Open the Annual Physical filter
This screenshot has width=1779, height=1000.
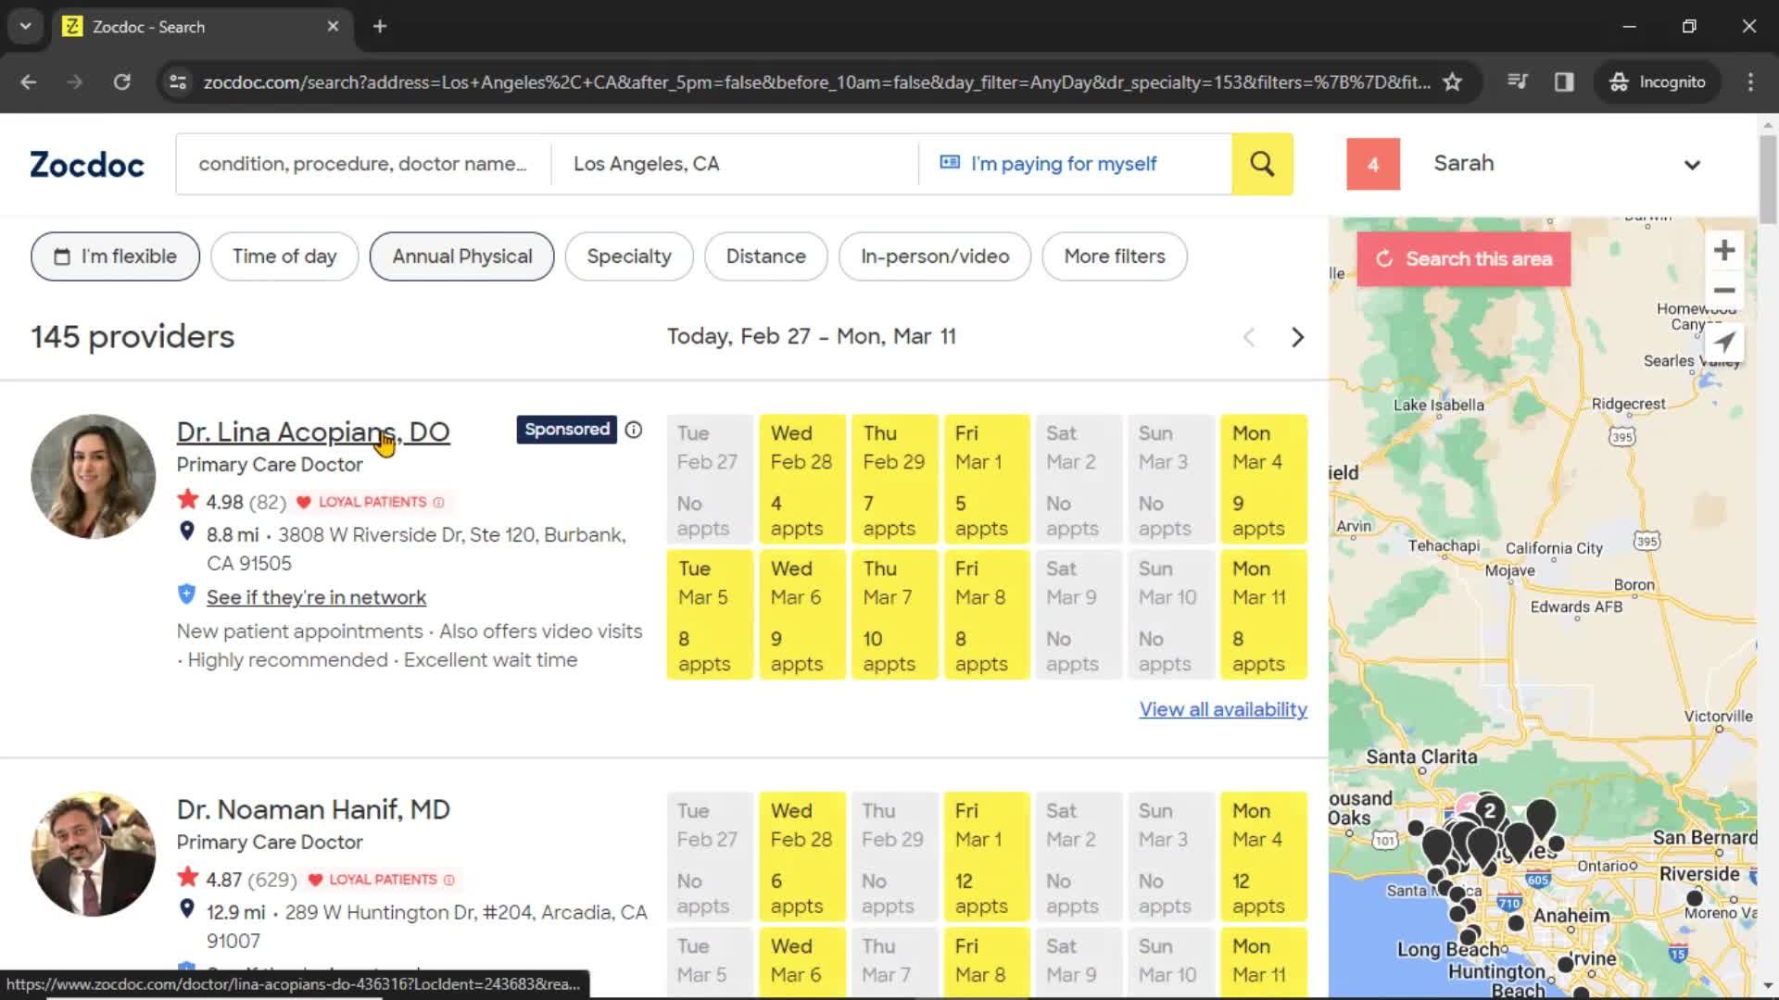461,256
